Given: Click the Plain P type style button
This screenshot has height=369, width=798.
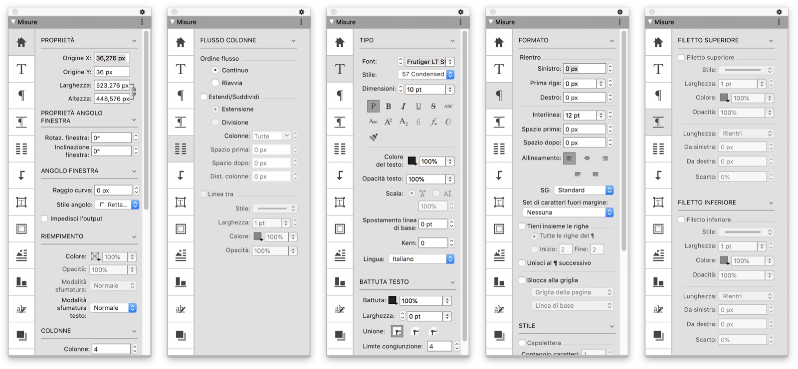Looking at the screenshot, I should pos(373,106).
